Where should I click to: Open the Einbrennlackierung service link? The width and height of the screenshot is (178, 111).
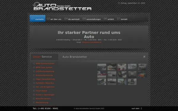(44, 75)
